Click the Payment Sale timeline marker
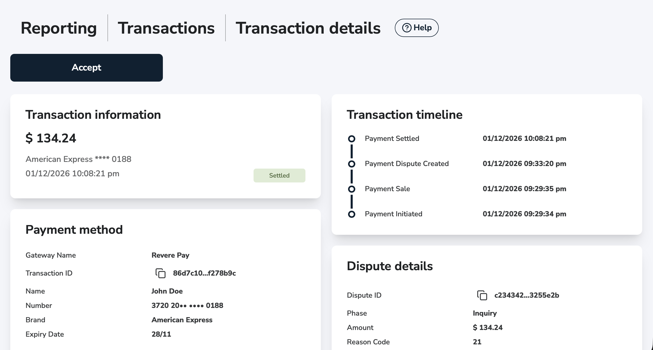 pos(351,189)
